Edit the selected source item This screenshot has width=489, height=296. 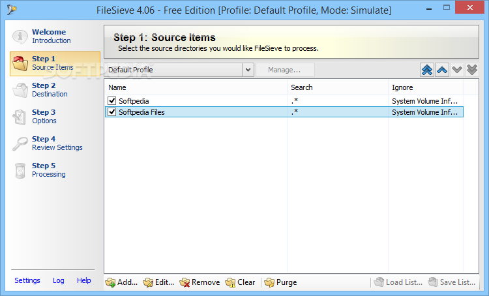click(158, 282)
